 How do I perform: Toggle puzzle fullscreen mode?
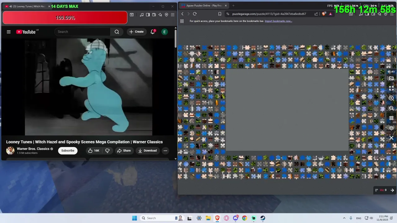(391, 88)
